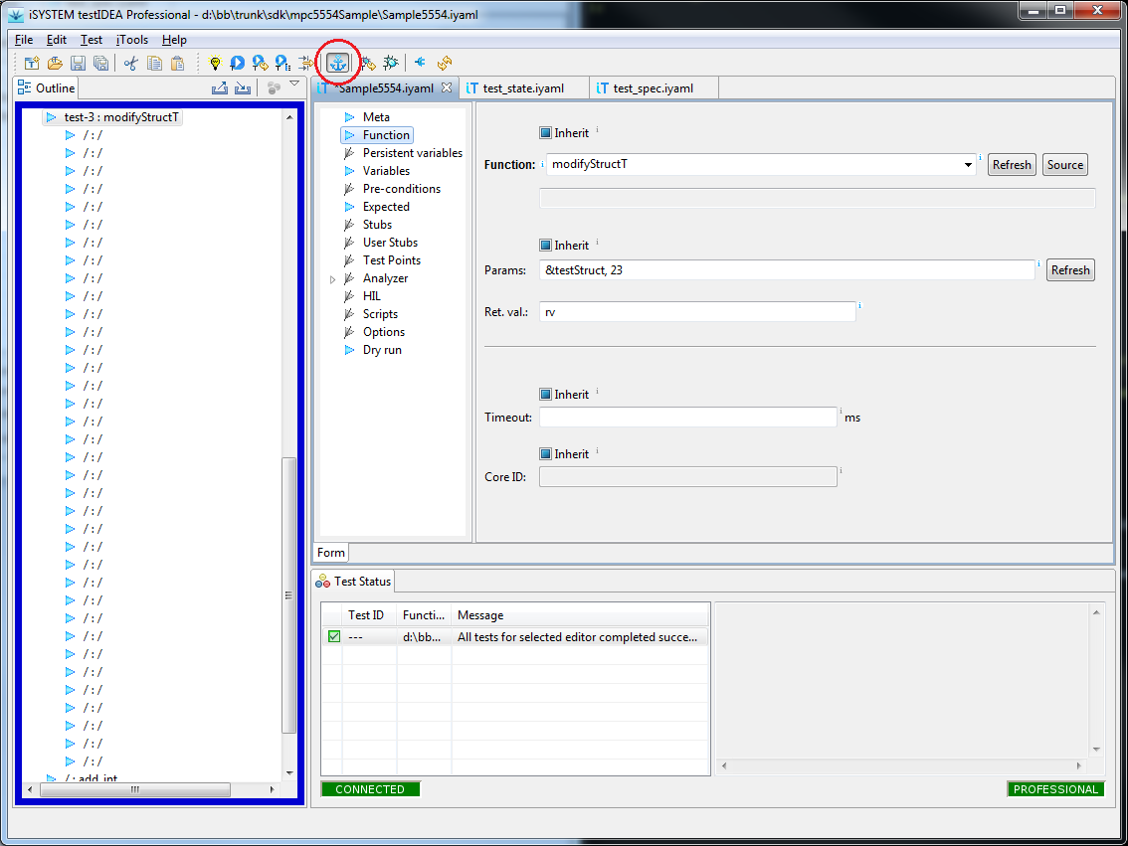The height and width of the screenshot is (846, 1128).
Task: Switch to the test_state.iyaml tab
Action: tap(522, 88)
